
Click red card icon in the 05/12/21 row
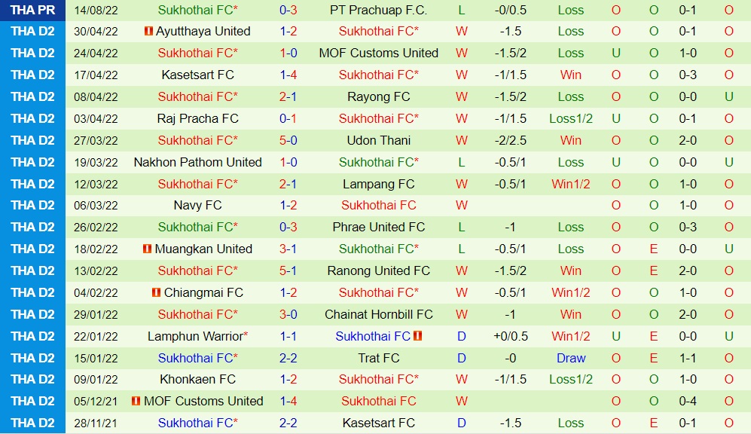pos(136,402)
